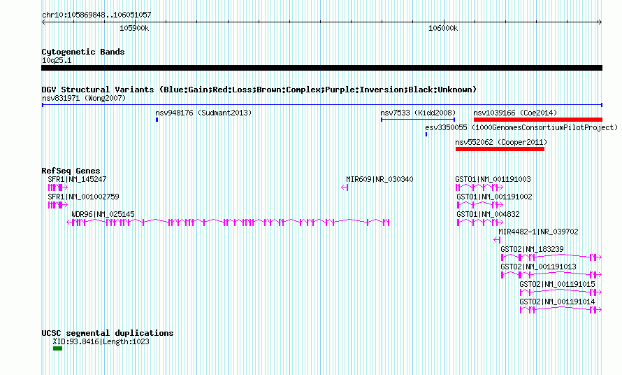Click the GSTO2|NM_001191014 label
The image size is (622, 375).
(557, 302)
